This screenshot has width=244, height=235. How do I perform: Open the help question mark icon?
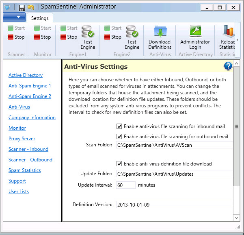[228, 66]
